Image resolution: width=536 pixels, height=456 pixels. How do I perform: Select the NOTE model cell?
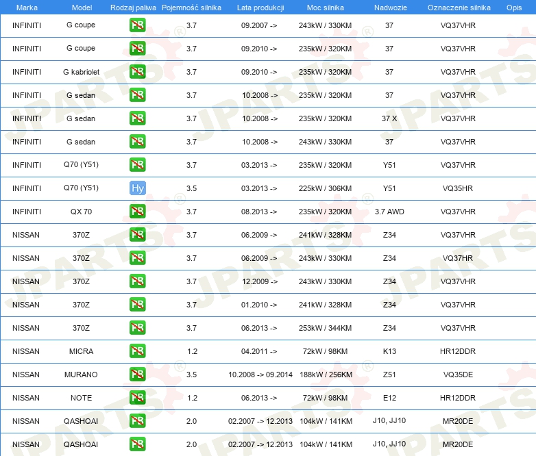pyautogui.click(x=81, y=398)
